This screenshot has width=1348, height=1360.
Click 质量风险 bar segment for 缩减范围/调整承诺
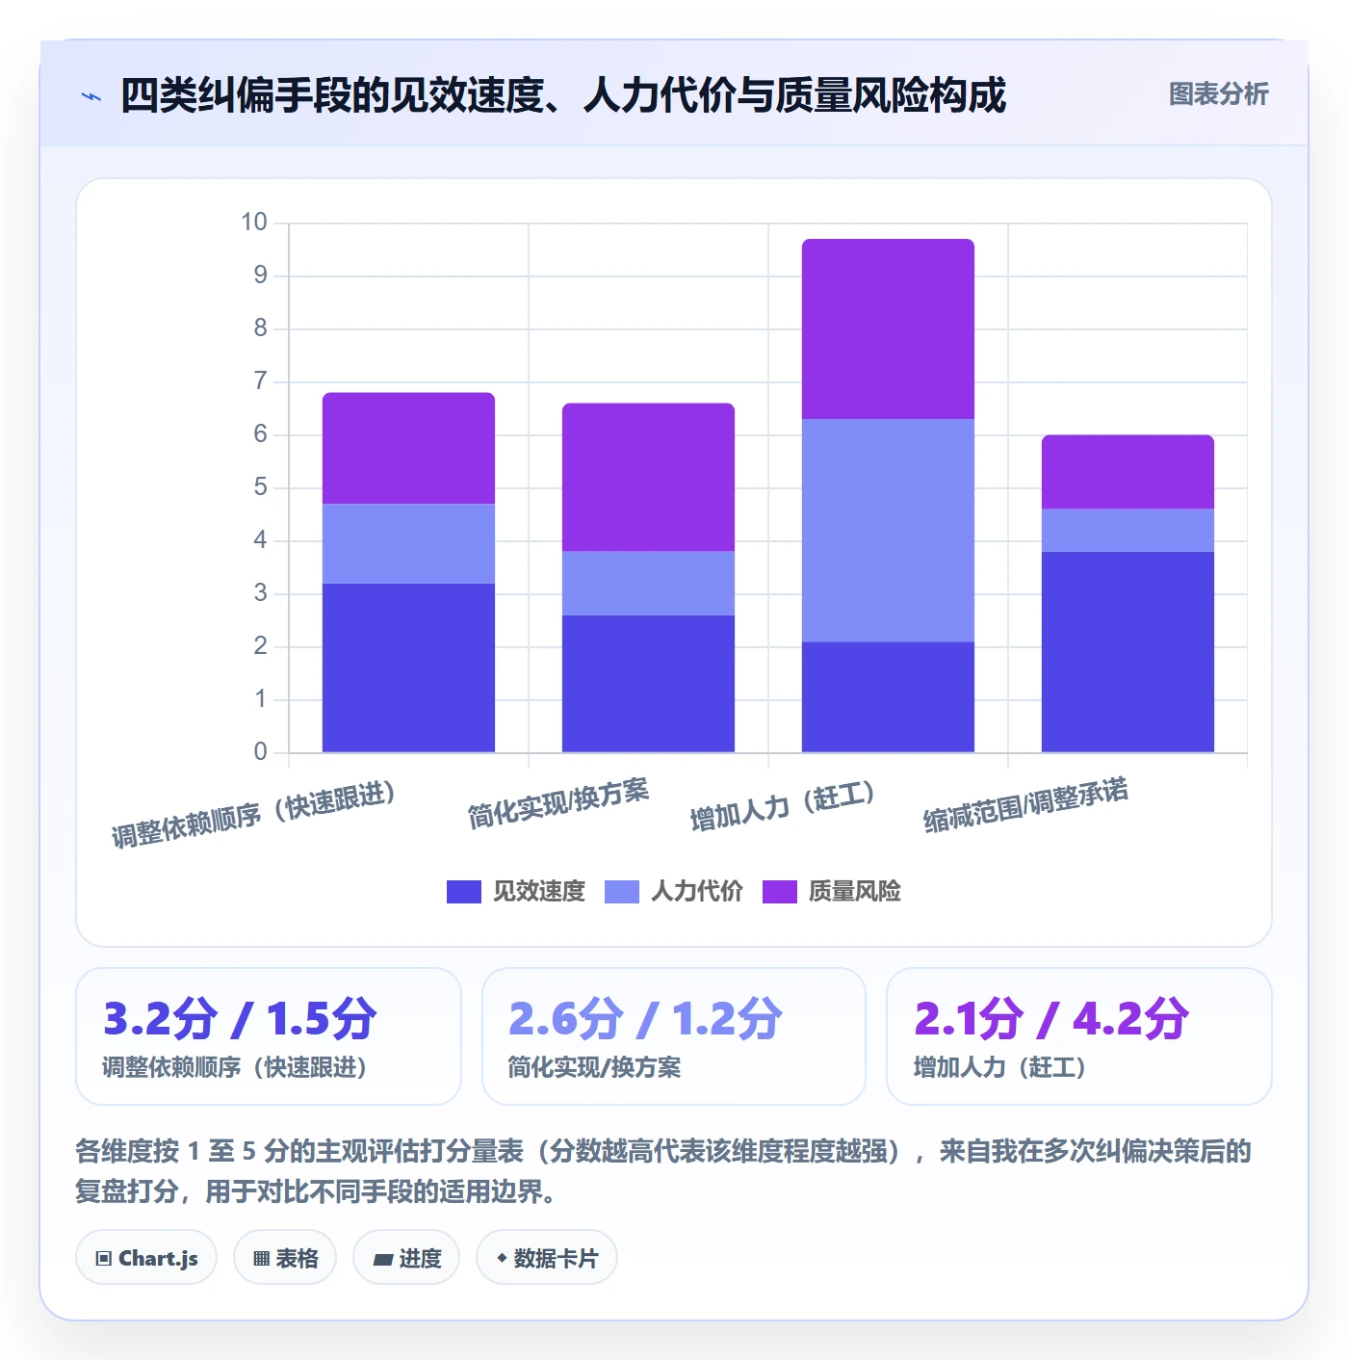coord(1128,472)
